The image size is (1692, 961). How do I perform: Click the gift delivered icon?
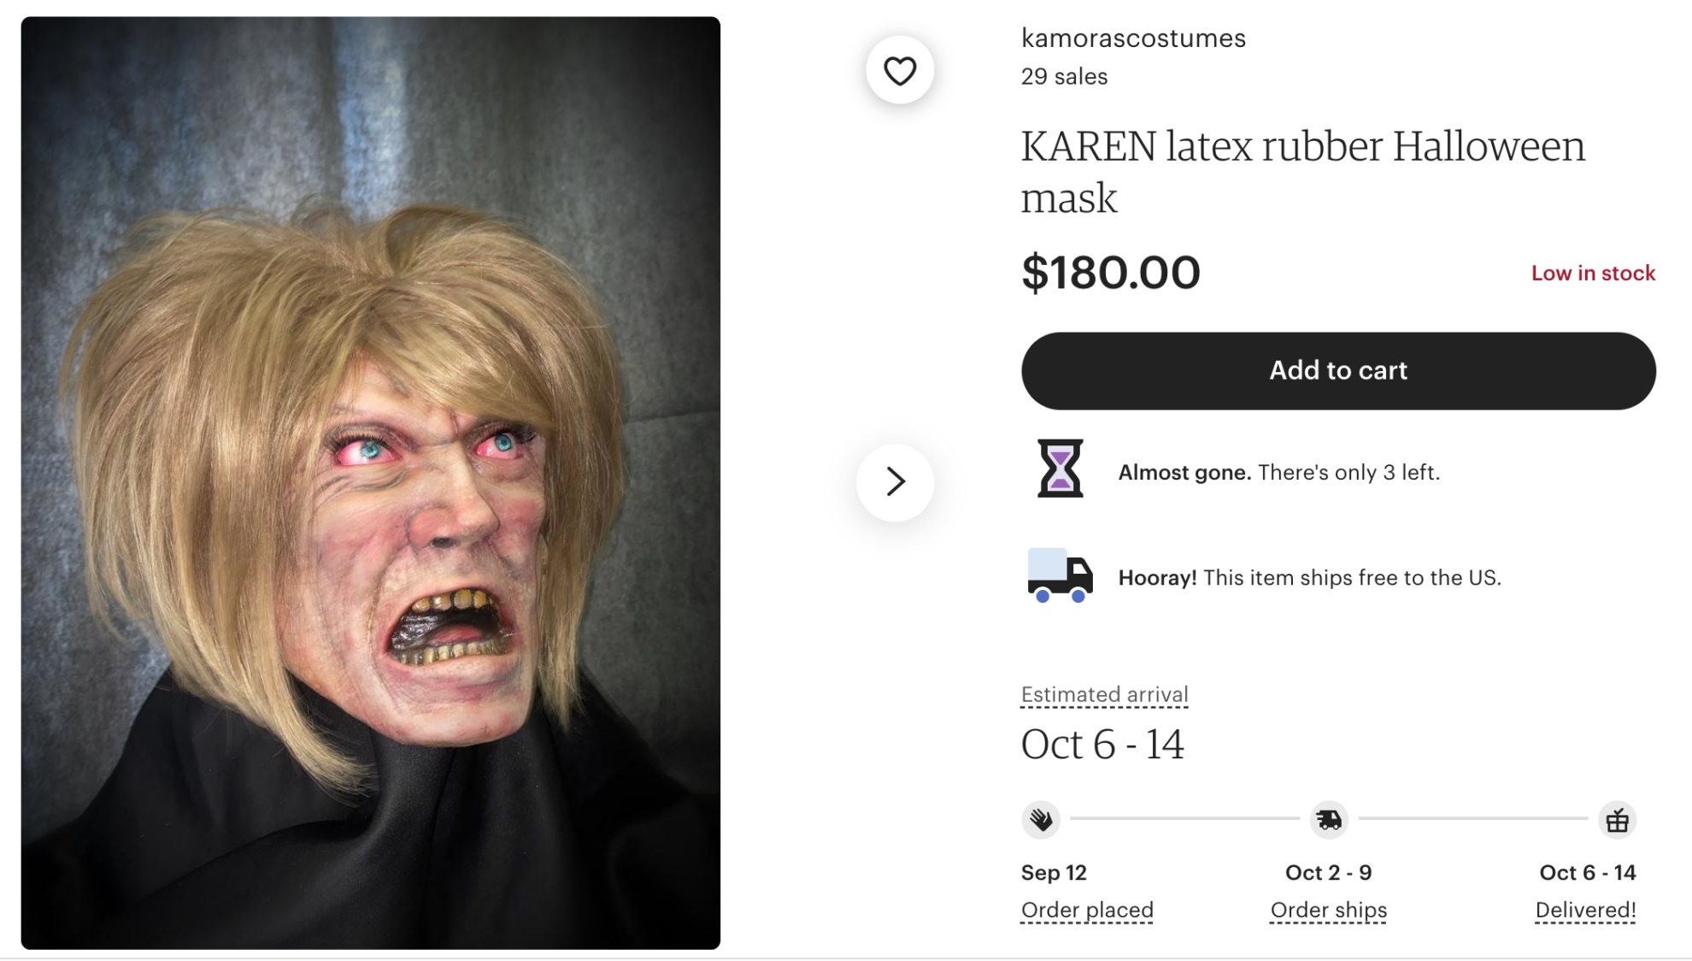click(1618, 818)
